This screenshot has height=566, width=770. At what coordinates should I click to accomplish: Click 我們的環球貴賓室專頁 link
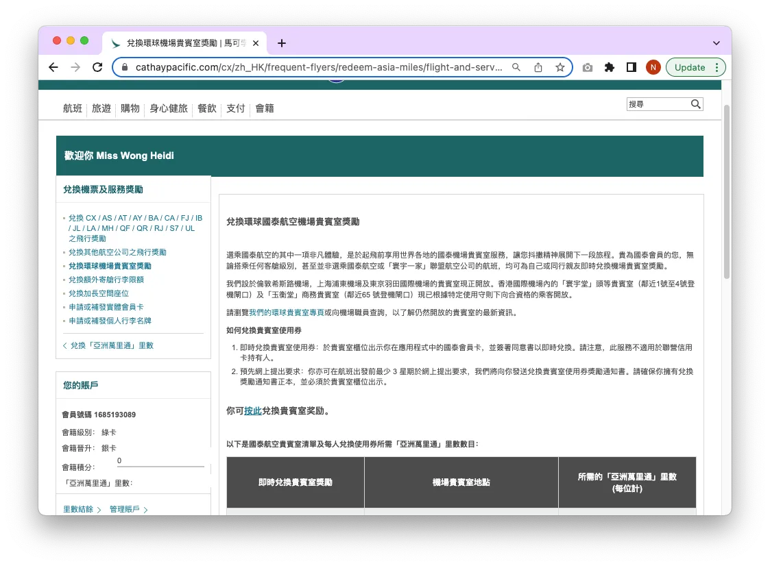click(287, 312)
